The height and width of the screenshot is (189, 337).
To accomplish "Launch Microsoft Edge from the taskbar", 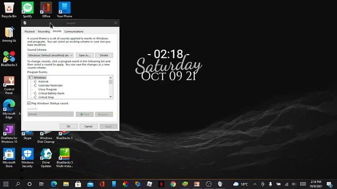I will (54, 184).
